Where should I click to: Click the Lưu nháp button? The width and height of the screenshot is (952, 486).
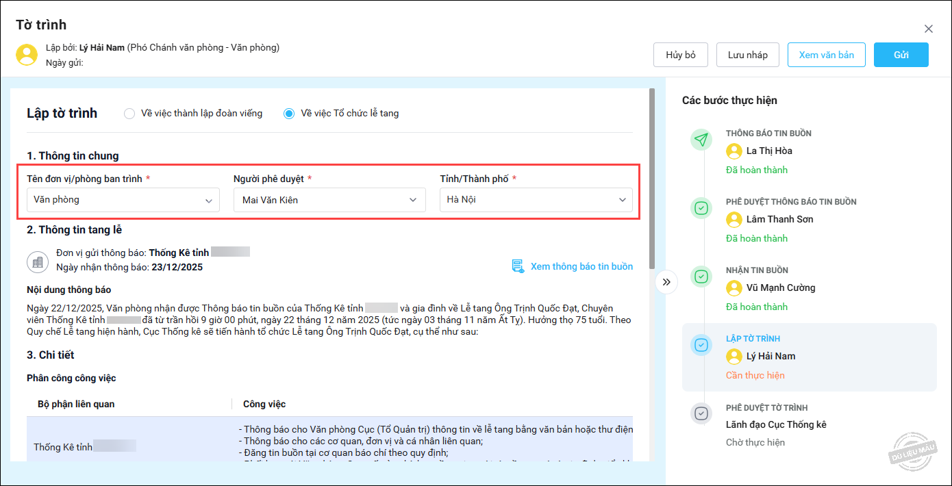click(747, 55)
